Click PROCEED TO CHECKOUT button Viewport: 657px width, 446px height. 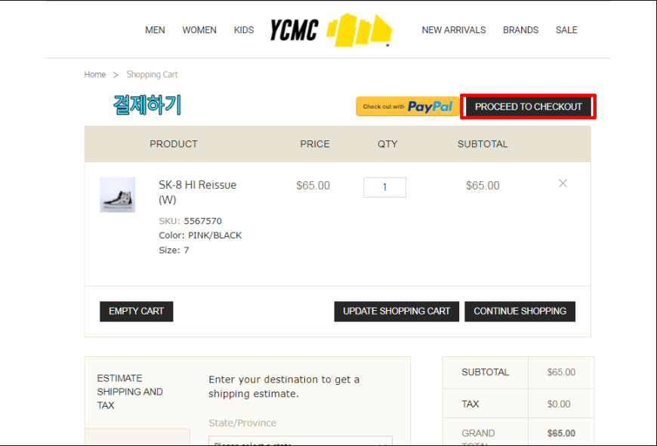click(x=528, y=107)
